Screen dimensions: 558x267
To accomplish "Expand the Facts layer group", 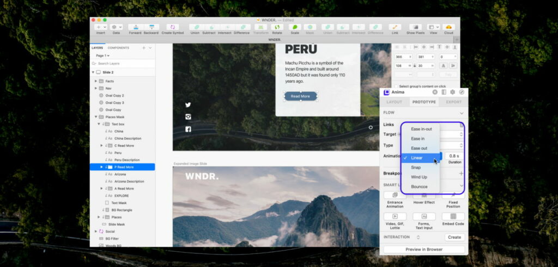I will click(x=96, y=81).
